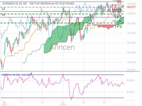The image size is (142, 106).
Task: Click the 03 month date axis label
Action: pyautogui.click(x=104, y=102)
